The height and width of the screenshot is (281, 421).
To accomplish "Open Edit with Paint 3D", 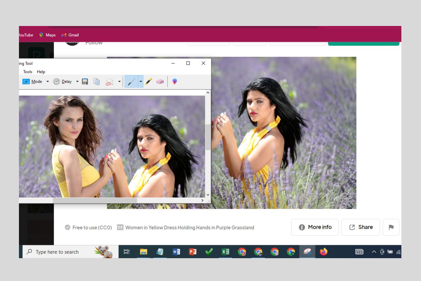I will click(174, 81).
